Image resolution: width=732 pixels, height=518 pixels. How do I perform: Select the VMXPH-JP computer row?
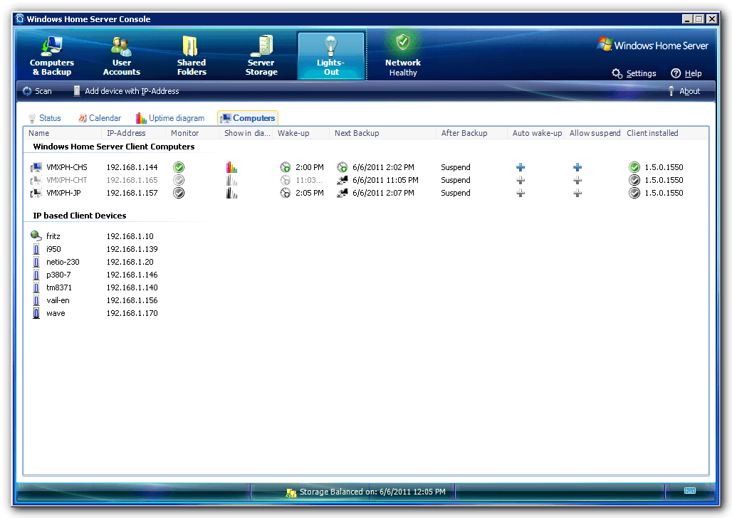pos(366,193)
